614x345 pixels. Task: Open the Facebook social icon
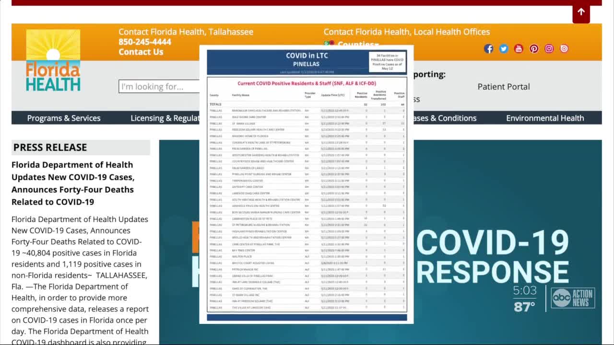tap(488, 48)
